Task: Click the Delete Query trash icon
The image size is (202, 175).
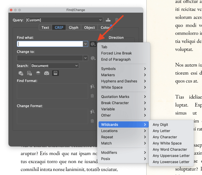Action: [117, 20]
